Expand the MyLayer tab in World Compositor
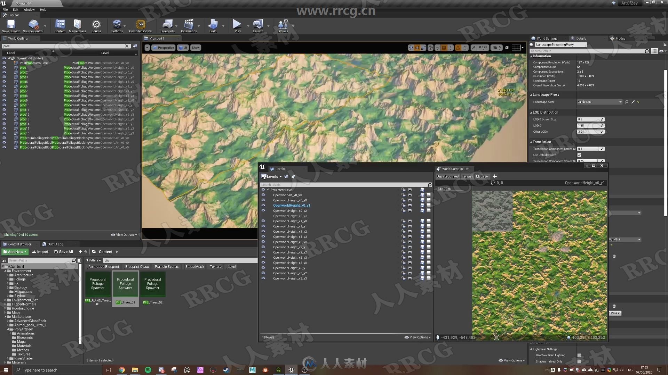Screen dimensions: 668x375 click(x=482, y=176)
